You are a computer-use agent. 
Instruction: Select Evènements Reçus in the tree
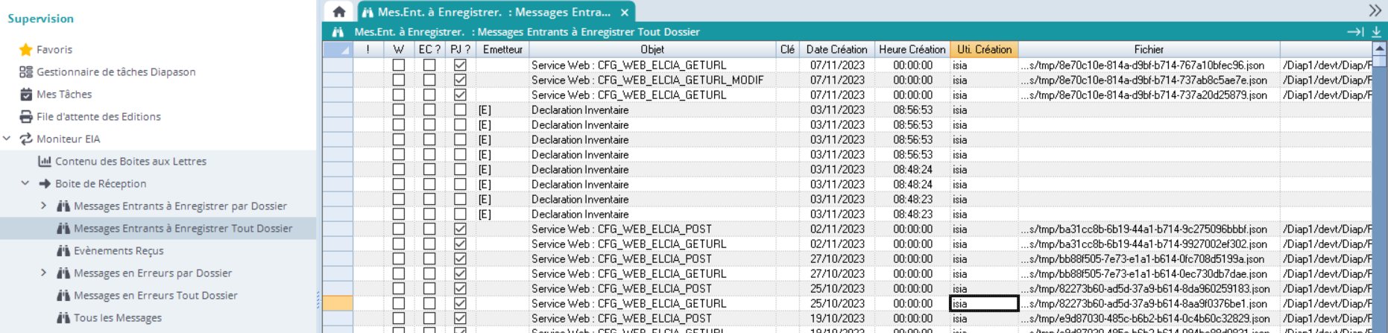point(119,251)
